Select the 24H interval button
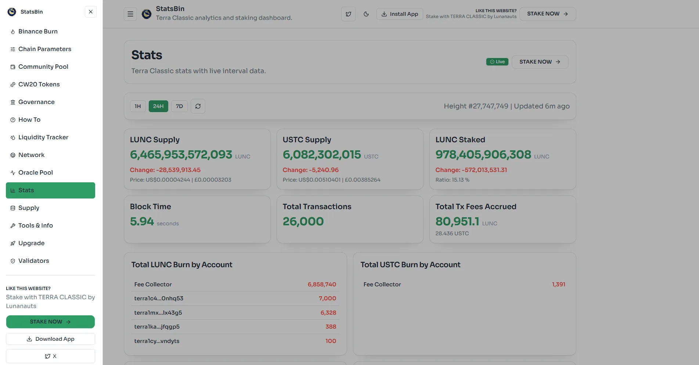 pos(158,106)
